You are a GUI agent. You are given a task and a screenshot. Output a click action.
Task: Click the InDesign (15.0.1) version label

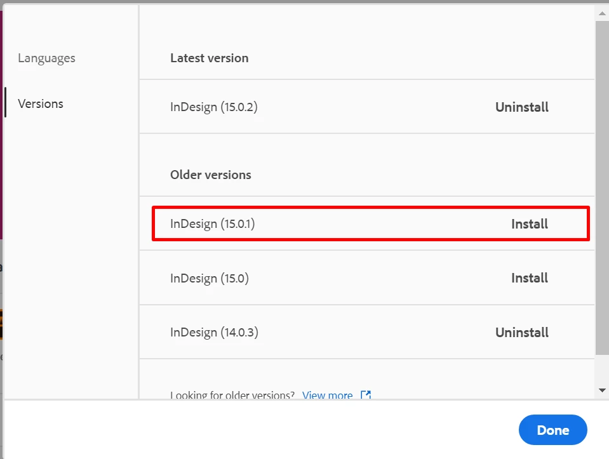click(213, 224)
